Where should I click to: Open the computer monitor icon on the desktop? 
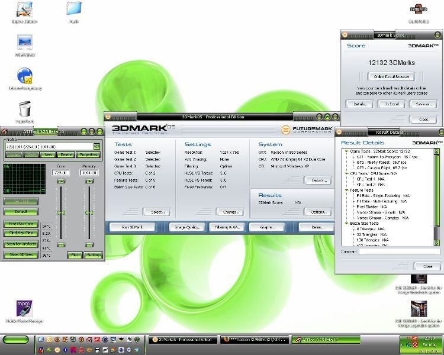tap(25, 42)
